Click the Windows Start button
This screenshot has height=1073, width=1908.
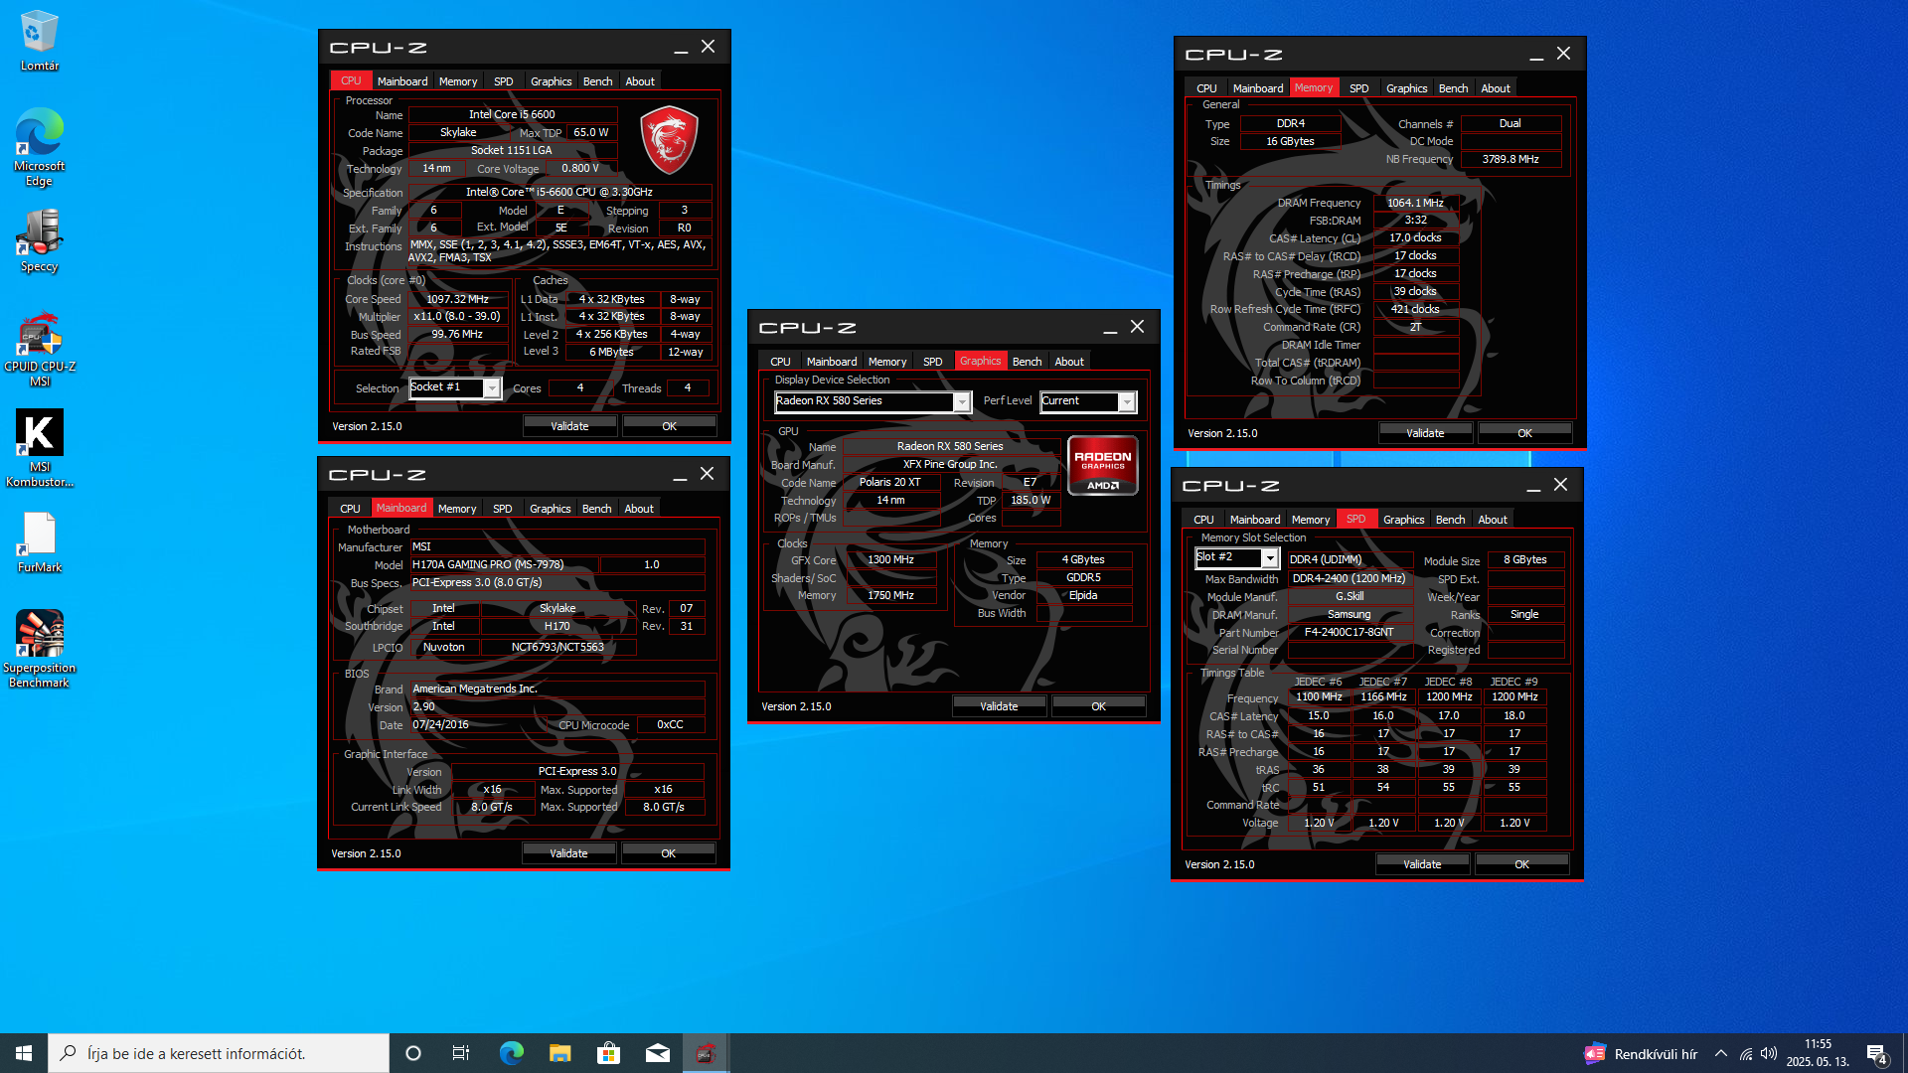click(x=24, y=1053)
